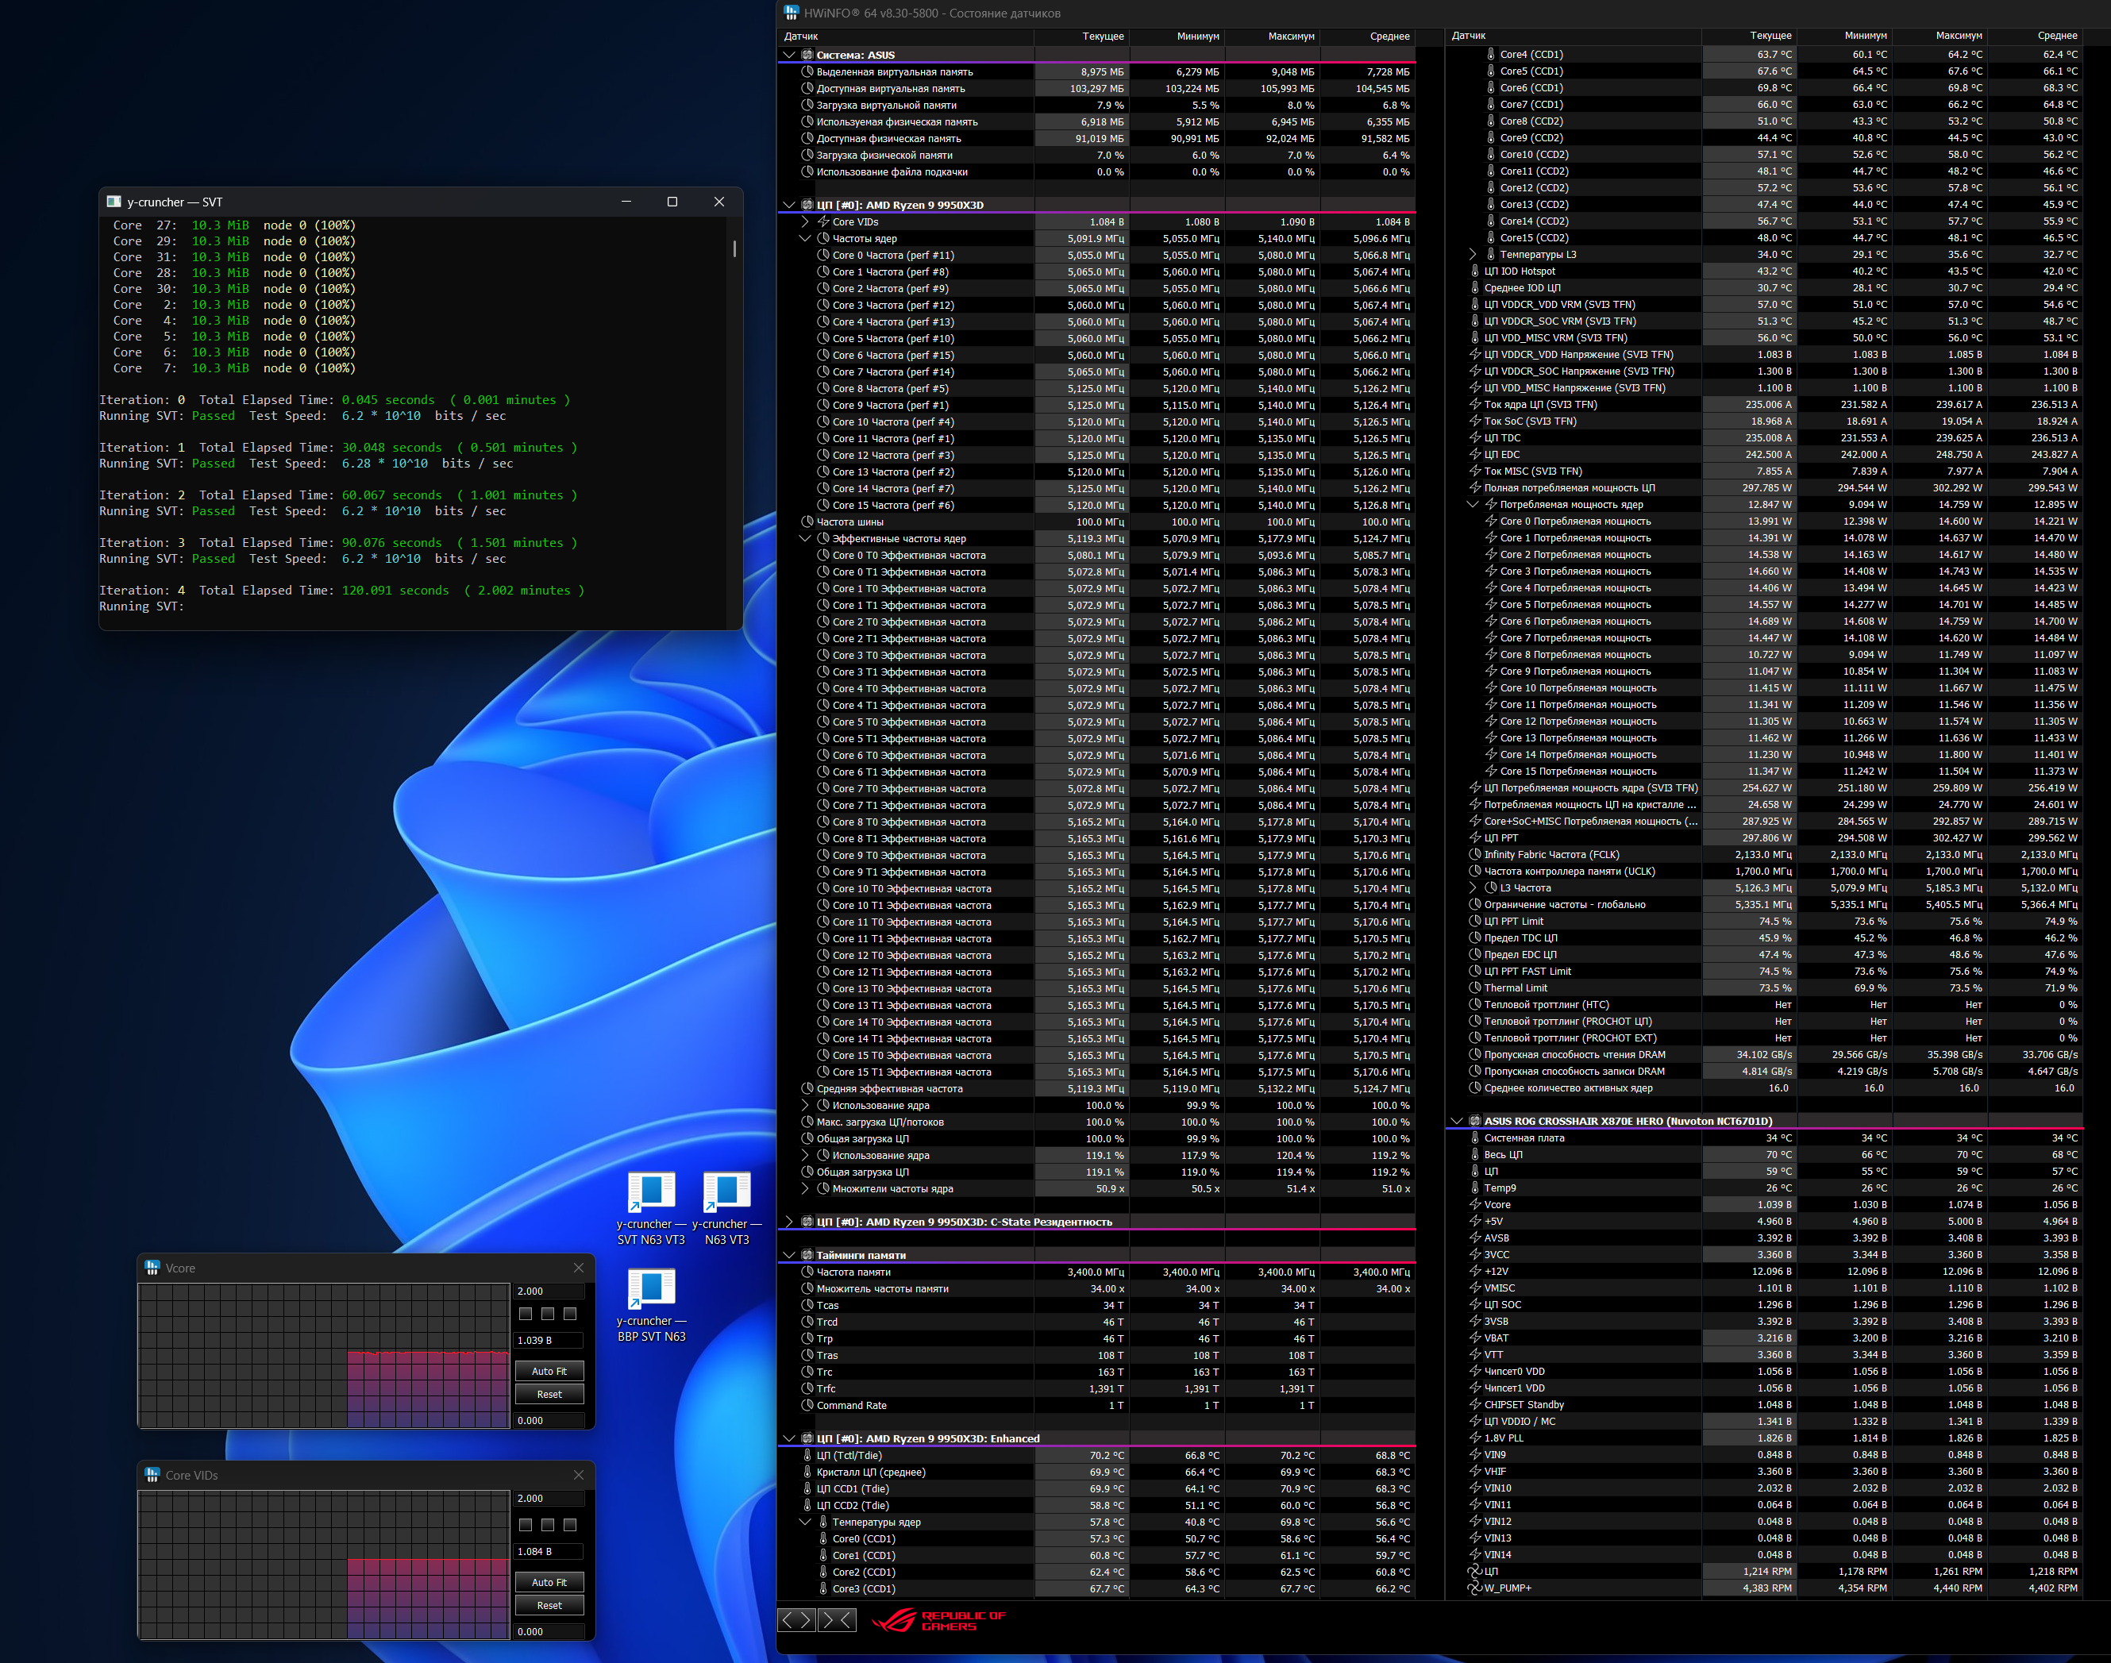2111x1663 pixels.
Task: Toggle the middle checkbox in the Vcore graph
Action: click(549, 1314)
